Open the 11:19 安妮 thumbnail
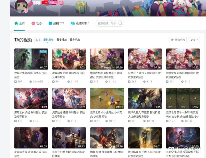This screenshot has height=158, width=206. [x=31, y=98]
